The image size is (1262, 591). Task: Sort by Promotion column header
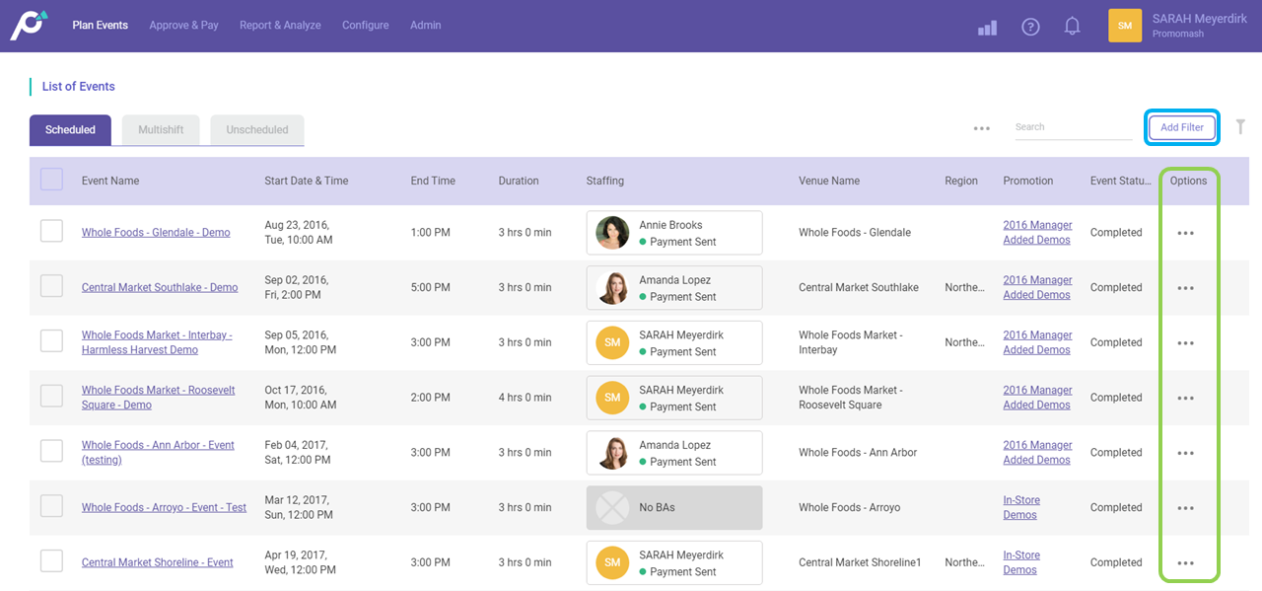[x=1028, y=181]
